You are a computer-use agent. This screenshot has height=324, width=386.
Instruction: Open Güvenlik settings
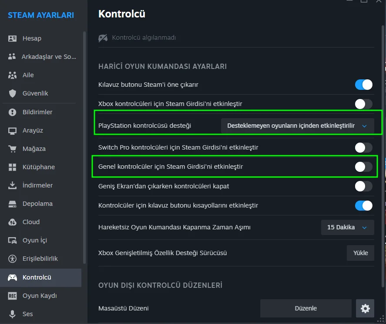[40, 93]
